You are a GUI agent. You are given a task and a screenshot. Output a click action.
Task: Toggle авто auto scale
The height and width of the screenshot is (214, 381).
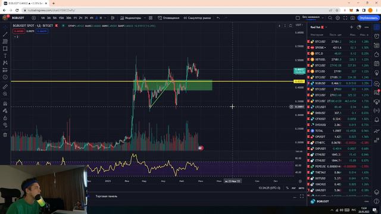[x=301, y=188]
